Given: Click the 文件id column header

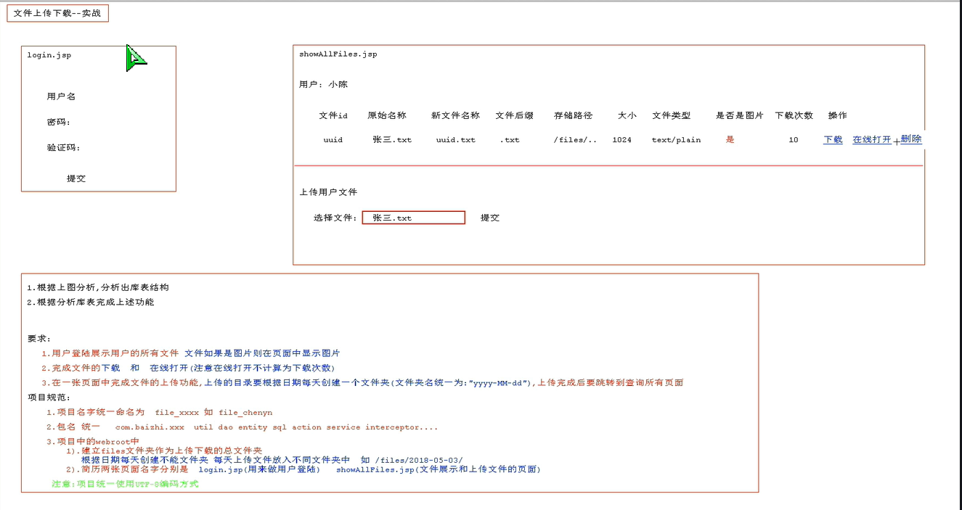Looking at the screenshot, I should tap(333, 115).
